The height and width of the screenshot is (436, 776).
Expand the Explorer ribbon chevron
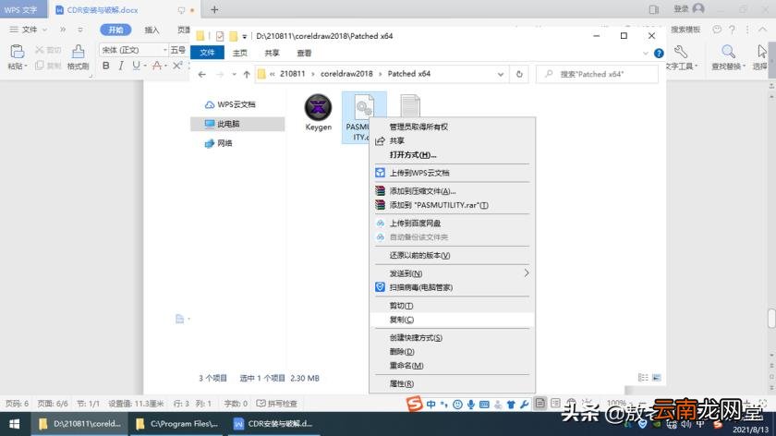[x=646, y=53]
